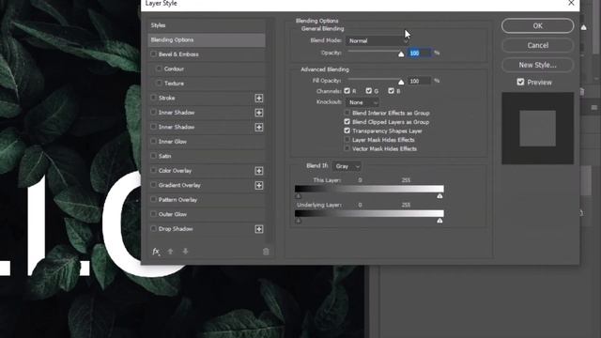Click This Layer white point slider handle
Image resolution: width=601 pixels, height=338 pixels.
click(x=439, y=196)
